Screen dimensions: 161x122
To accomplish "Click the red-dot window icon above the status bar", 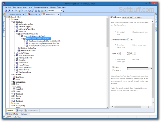I will coord(9,114).
